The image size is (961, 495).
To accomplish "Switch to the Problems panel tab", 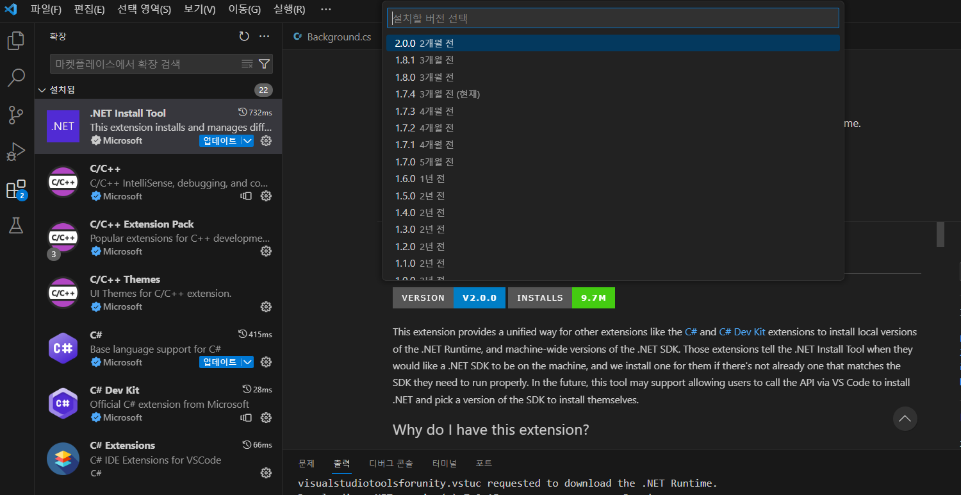I will (x=306, y=463).
